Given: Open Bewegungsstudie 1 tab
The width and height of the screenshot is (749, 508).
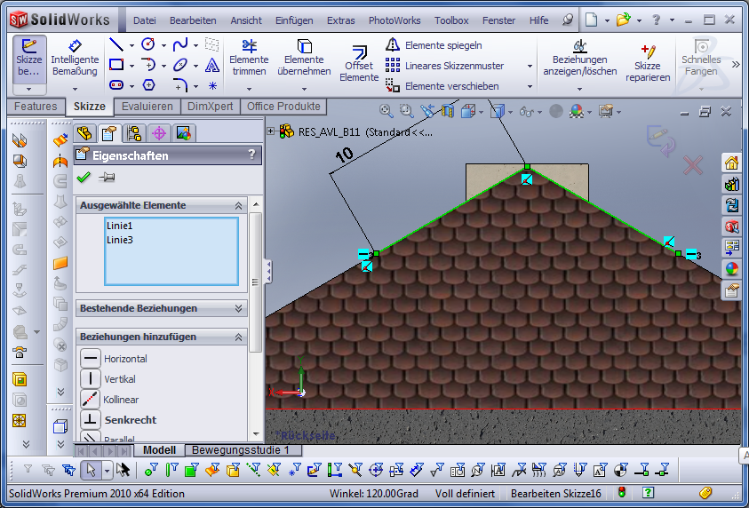Looking at the screenshot, I should 242,450.
